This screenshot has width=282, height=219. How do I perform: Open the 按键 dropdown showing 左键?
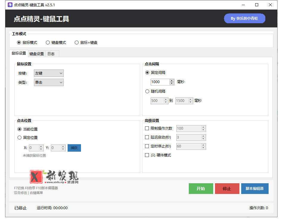tap(49, 73)
